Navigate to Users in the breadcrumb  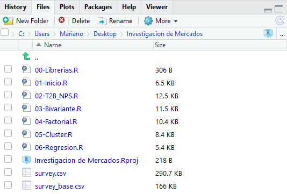[42, 34]
